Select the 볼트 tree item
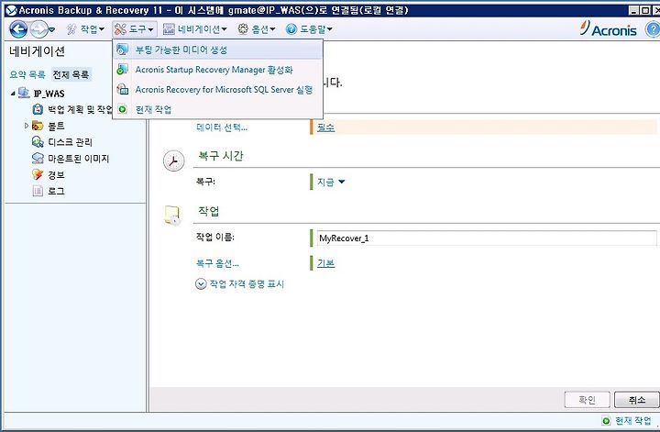Screen dimensions: 660x432 pyautogui.click(x=56, y=126)
